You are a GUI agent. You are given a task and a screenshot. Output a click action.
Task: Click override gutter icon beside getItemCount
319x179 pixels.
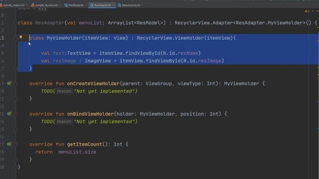tap(9, 144)
